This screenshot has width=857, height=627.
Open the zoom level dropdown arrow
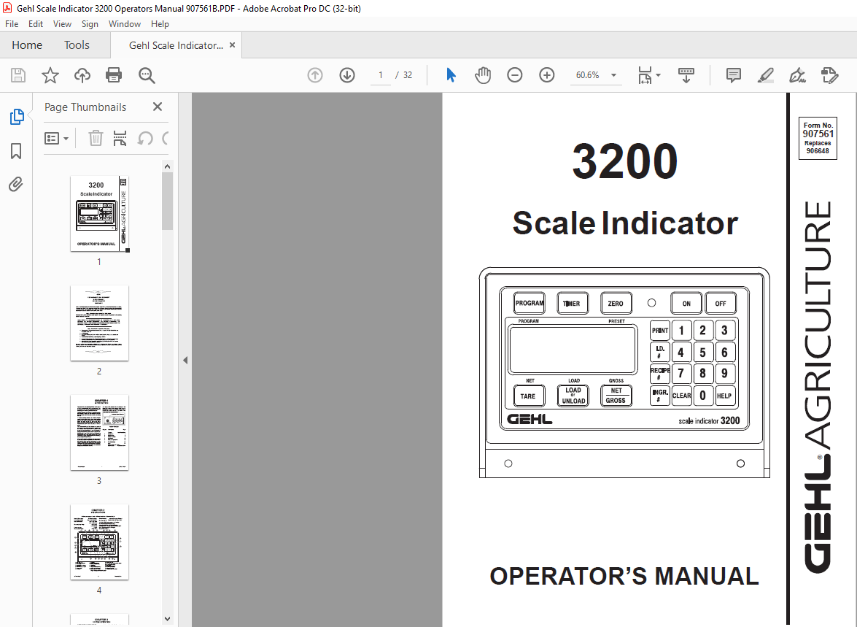[614, 75]
